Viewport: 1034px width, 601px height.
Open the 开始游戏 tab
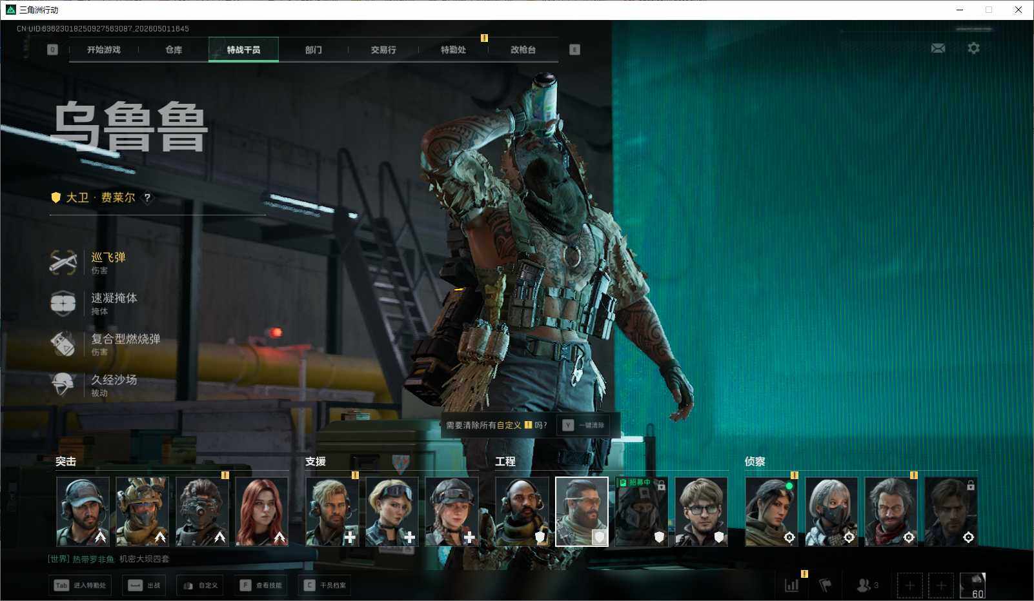point(104,50)
